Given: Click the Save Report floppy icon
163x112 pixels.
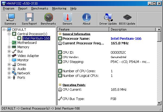Looking at the screenshot, I should click(x=29, y=17).
